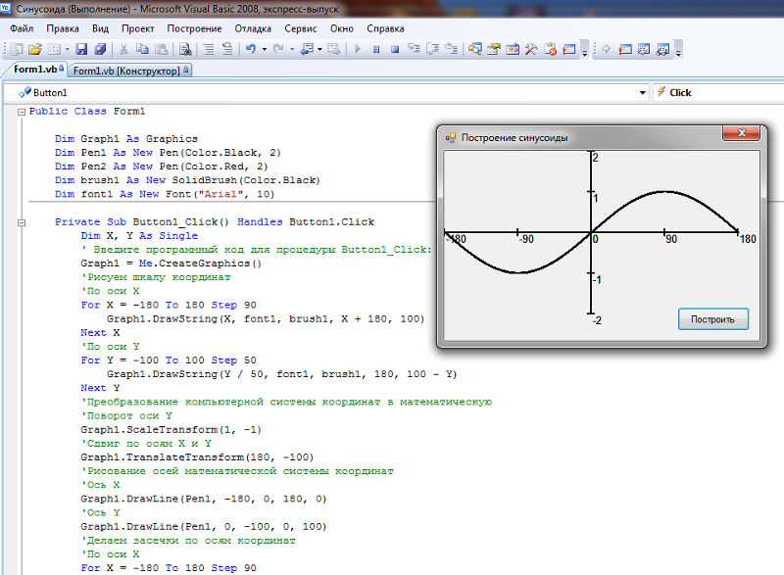
Task: Click the Navigate Backward icon
Action: [x=307, y=49]
